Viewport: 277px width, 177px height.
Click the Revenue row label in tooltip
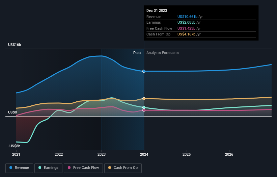click(x=154, y=17)
